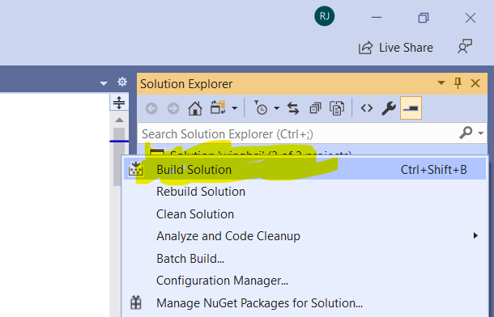Switch between solutions and folder views
494x317 pixels.
click(x=218, y=108)
